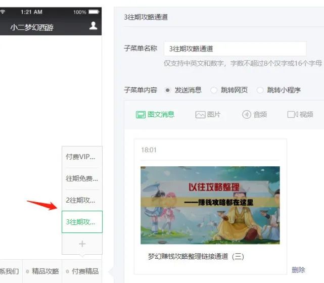Screen dimensions: 324x283
Task: Click the 小二梦幻西游 account title
Action: click(x=32, y=27)
